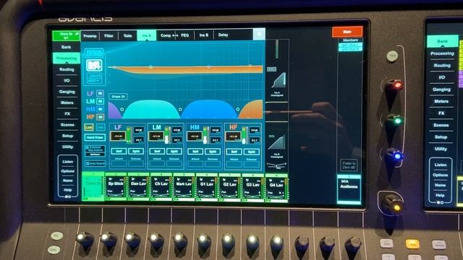
Task: Open Scenes in the left sidebar
Action: 67,125
